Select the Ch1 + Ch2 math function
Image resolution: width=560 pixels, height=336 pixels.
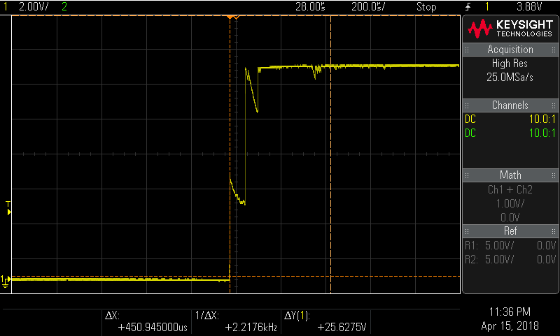[510, 189]
